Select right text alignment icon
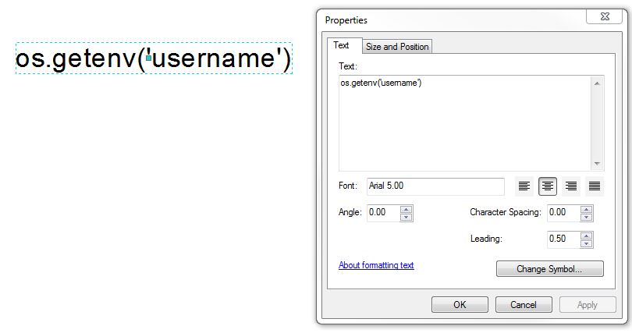 click(571, 186)
